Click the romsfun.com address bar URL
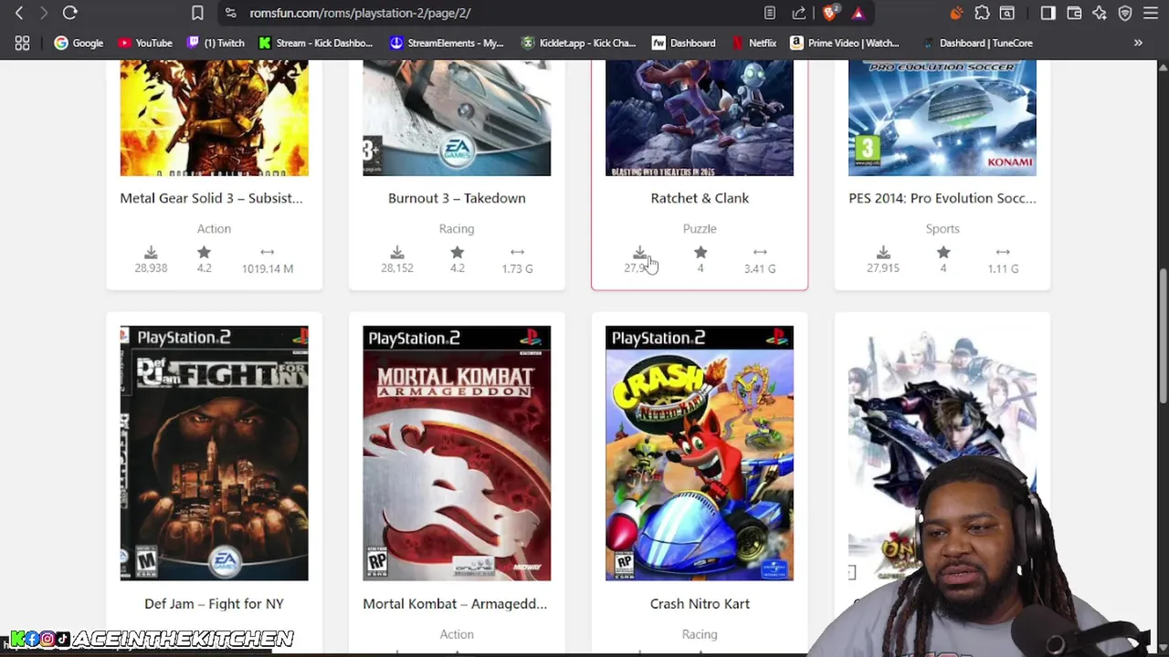 (x=360, y=13)
